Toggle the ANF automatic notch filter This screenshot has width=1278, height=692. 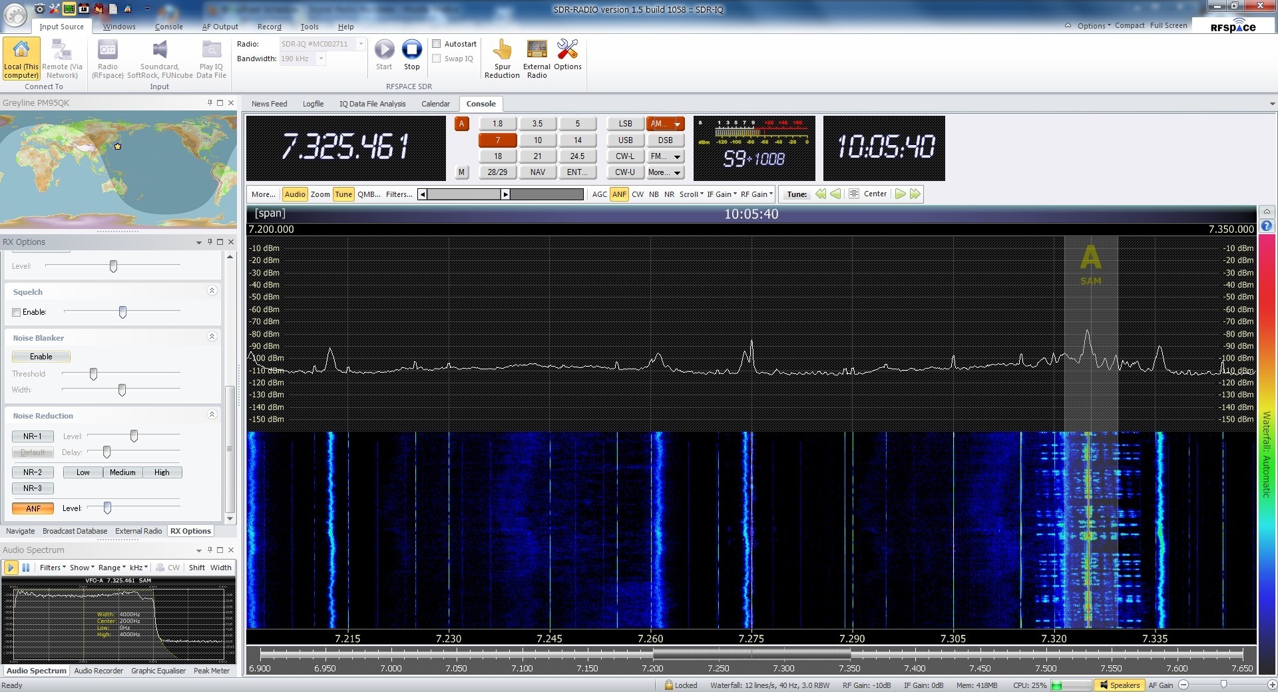click(x=619, y=194)
